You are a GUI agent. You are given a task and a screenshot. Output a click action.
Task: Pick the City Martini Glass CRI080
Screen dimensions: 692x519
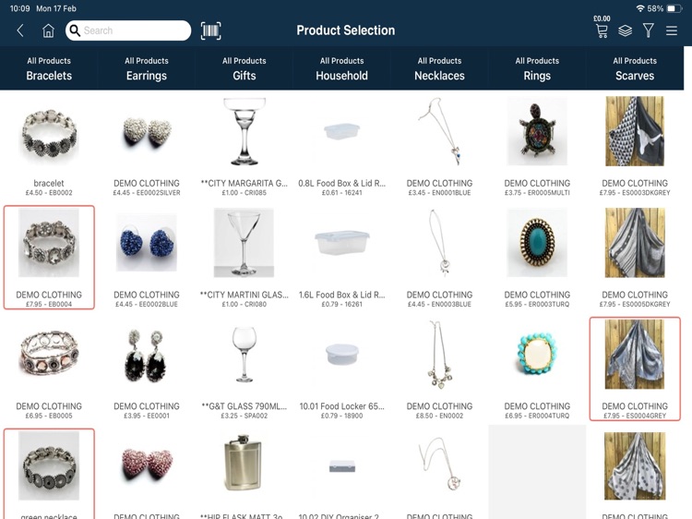[x=245, y=258]
